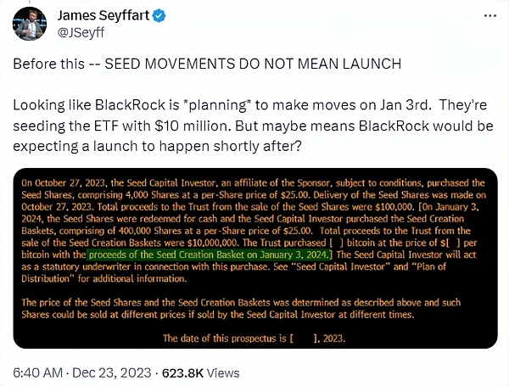509x386 pixels.
Task: Click the James Seyffart display name
Action: pos(103,15)
